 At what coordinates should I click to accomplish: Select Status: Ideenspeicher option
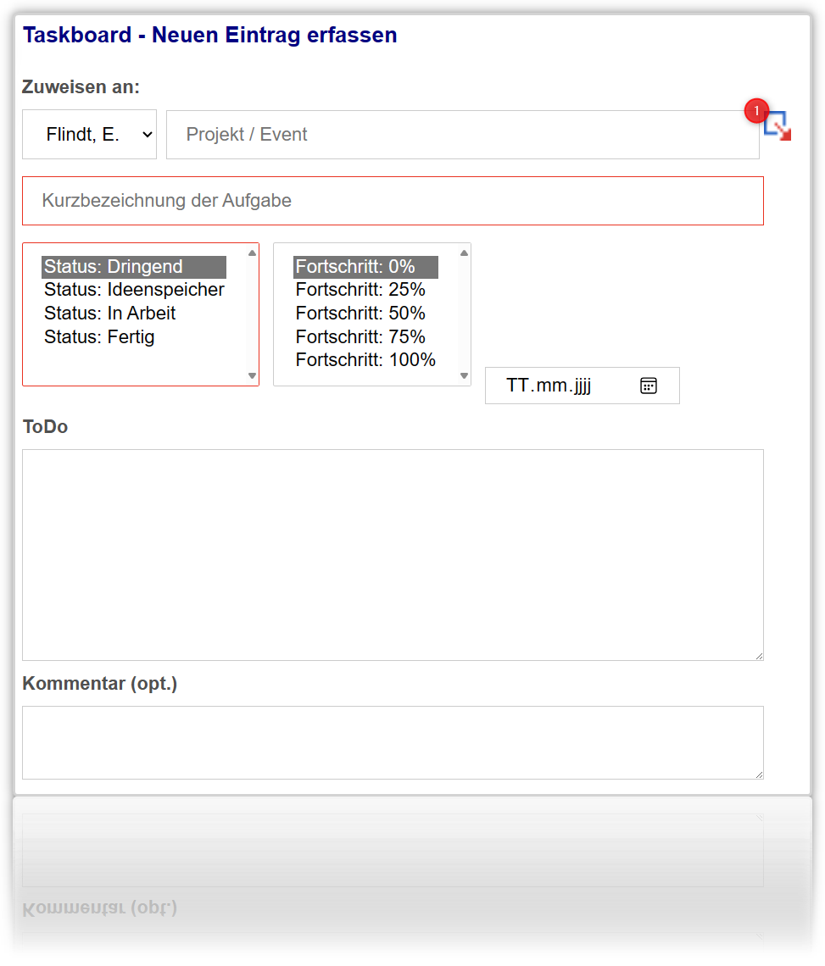pos(134,290)
